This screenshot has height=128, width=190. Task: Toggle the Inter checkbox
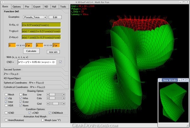point(6,102)
